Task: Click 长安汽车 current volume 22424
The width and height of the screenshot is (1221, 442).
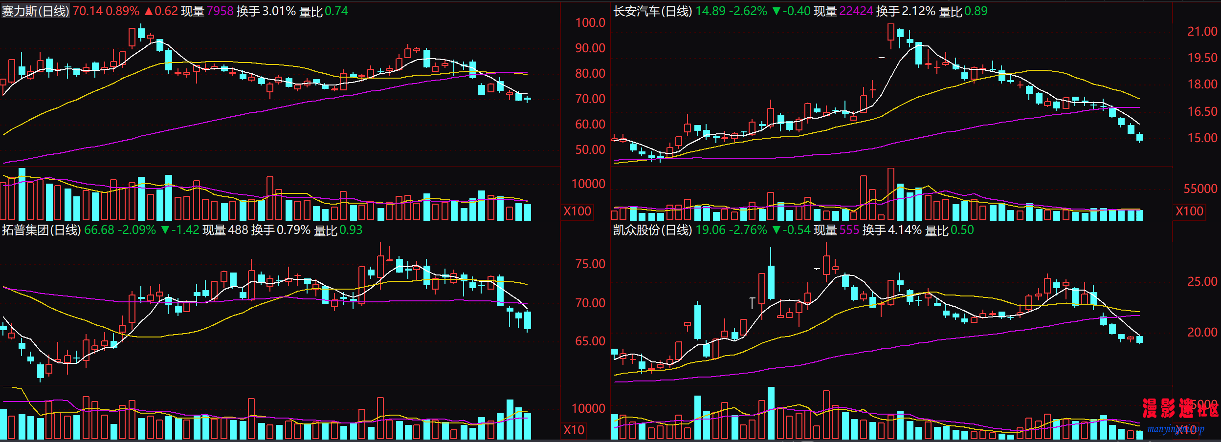Action: 856,11
